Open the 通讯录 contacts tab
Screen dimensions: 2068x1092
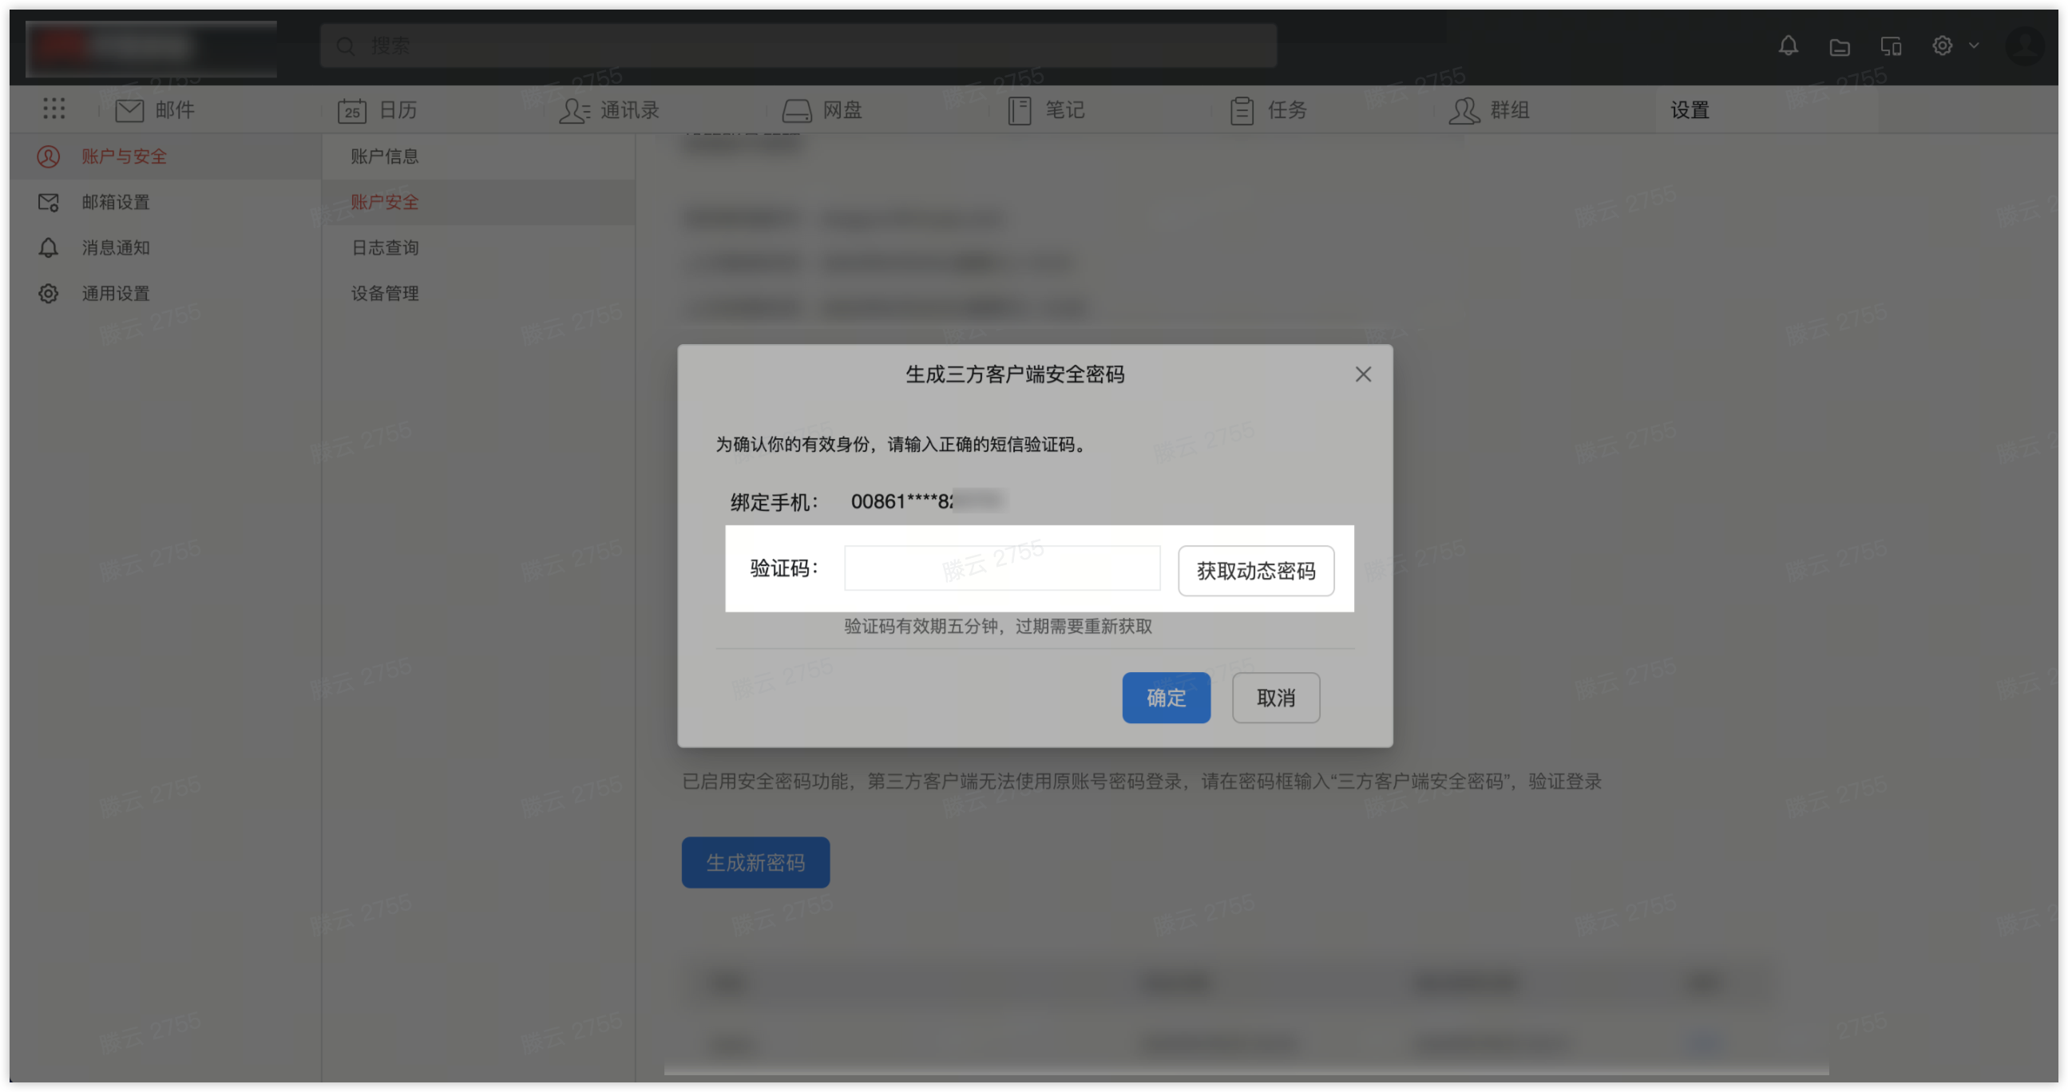[608, 110]
